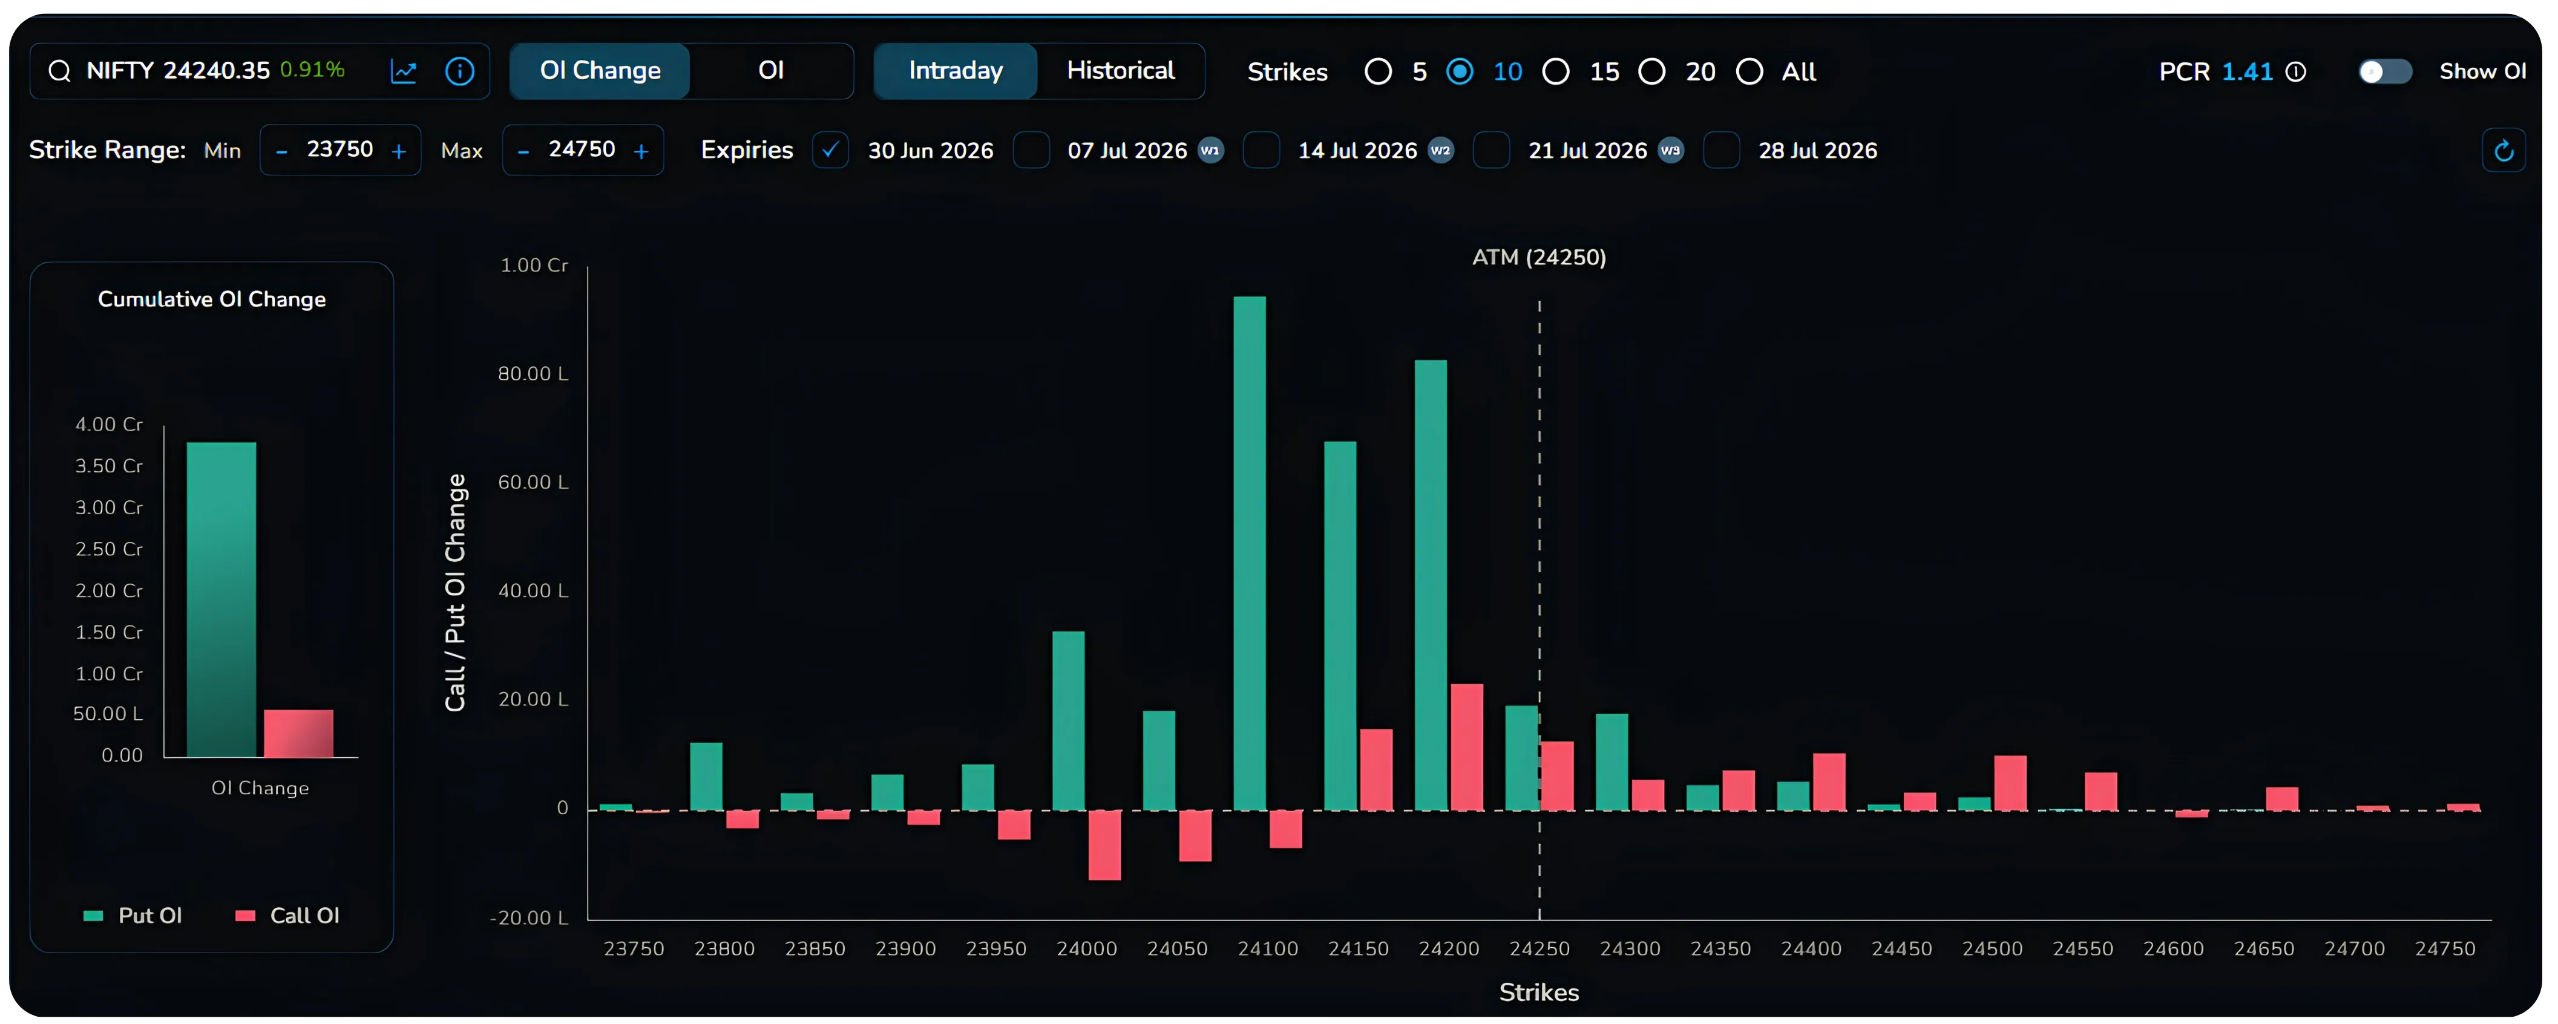Click the green put bar at strike 24150
Image resolution: width=2558 pixels, height=1024 pixels.
tap(1340, 626)
